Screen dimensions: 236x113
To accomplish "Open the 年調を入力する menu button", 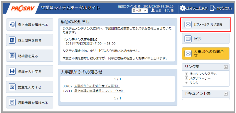I will click(30, 71).
